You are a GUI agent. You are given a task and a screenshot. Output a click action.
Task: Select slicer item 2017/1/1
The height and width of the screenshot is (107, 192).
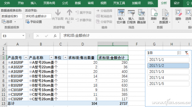(168, 60)
